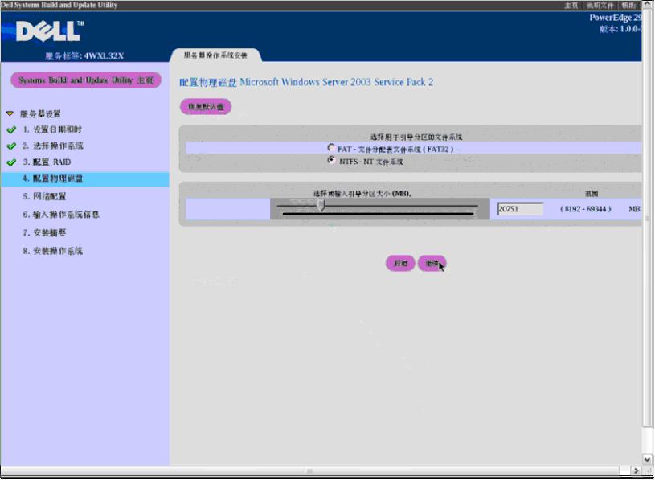Open 说明文件 link in the top bar
The height and width of the screenshot is (480, 655).
tap(600, 5)
